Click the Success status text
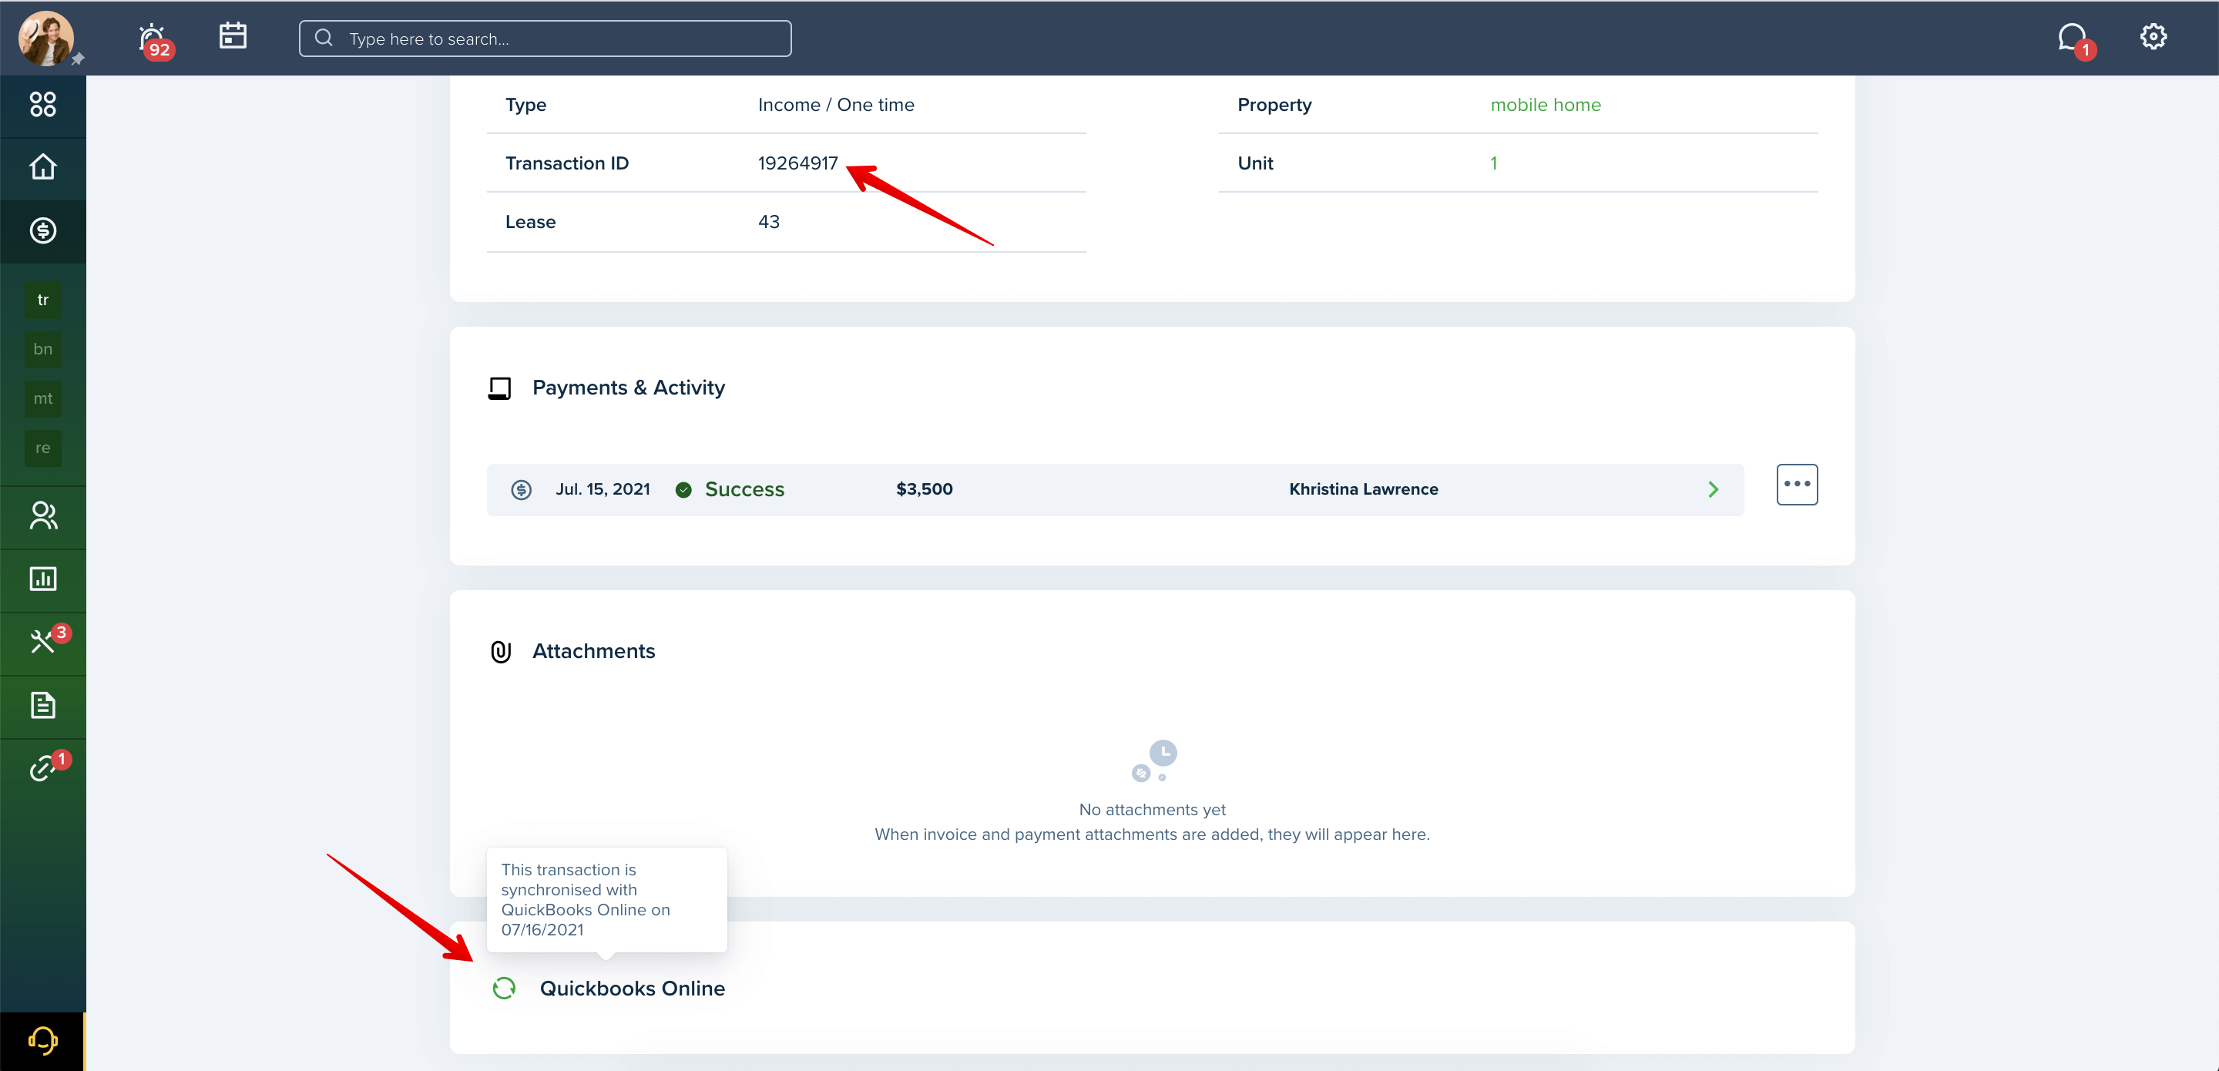Image resolution: width=2219 pixels, height=1071 pixels. 744,489
